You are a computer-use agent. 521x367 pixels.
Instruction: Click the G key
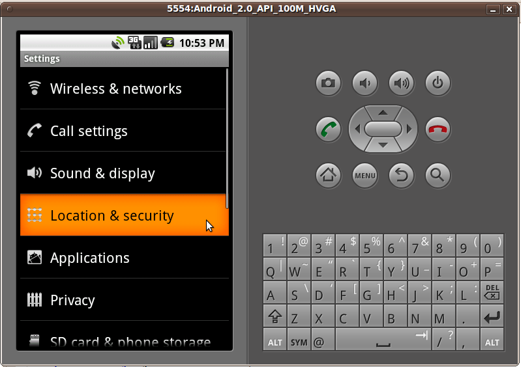coord(371,292)
